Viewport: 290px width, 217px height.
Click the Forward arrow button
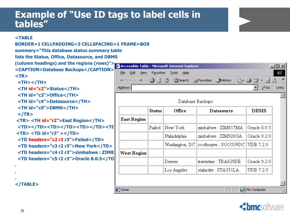pyautogui.click(x=141, y=80)
